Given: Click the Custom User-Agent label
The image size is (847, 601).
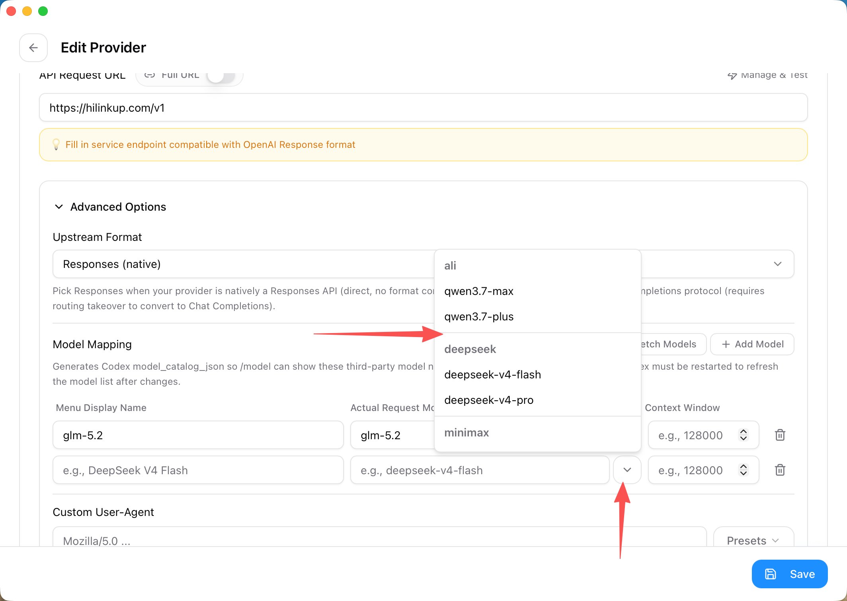Looking at the screenshot, I should (x=103, y=512).
